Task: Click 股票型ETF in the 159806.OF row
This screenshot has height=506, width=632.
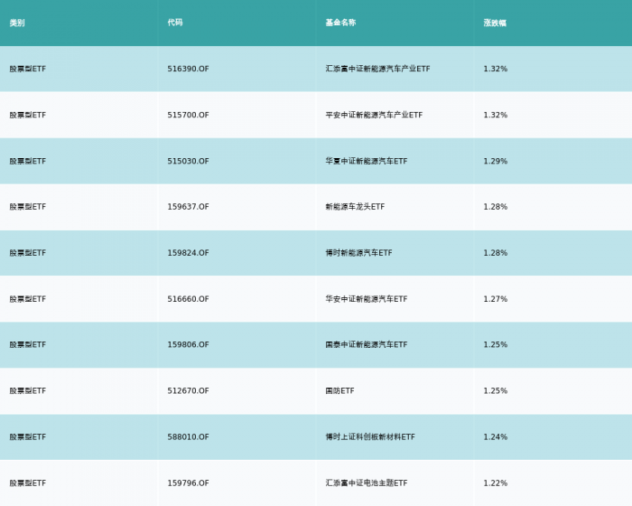Action: click(x=28, y=344)
